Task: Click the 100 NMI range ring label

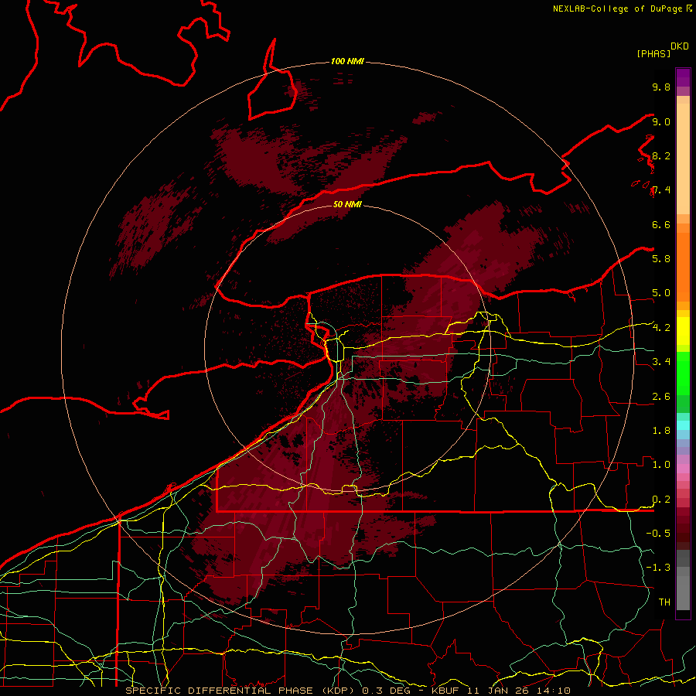Action: tap(347, 61)
